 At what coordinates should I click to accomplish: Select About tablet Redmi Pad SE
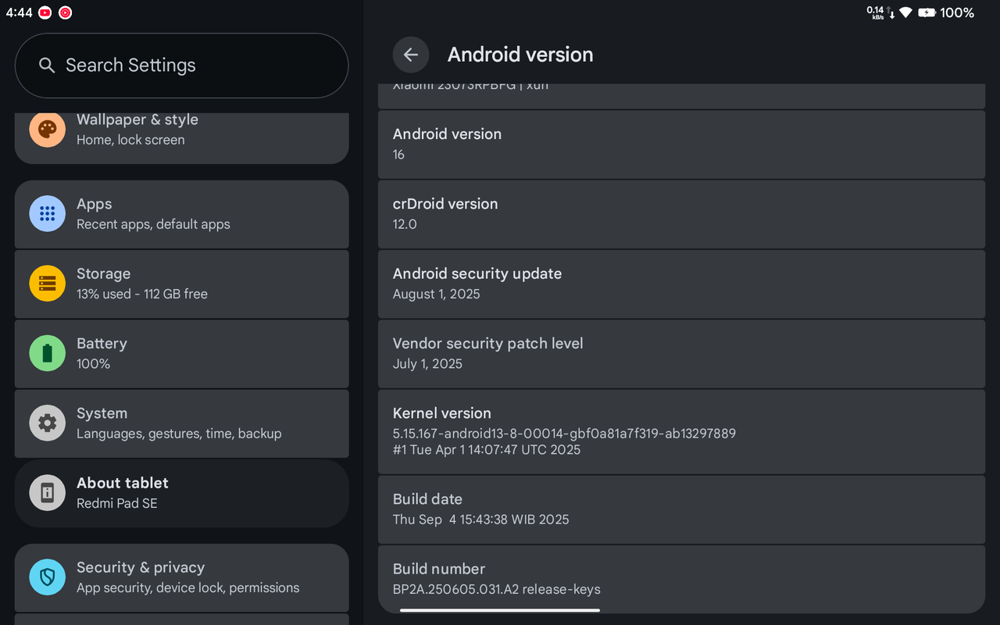(181, 493)
